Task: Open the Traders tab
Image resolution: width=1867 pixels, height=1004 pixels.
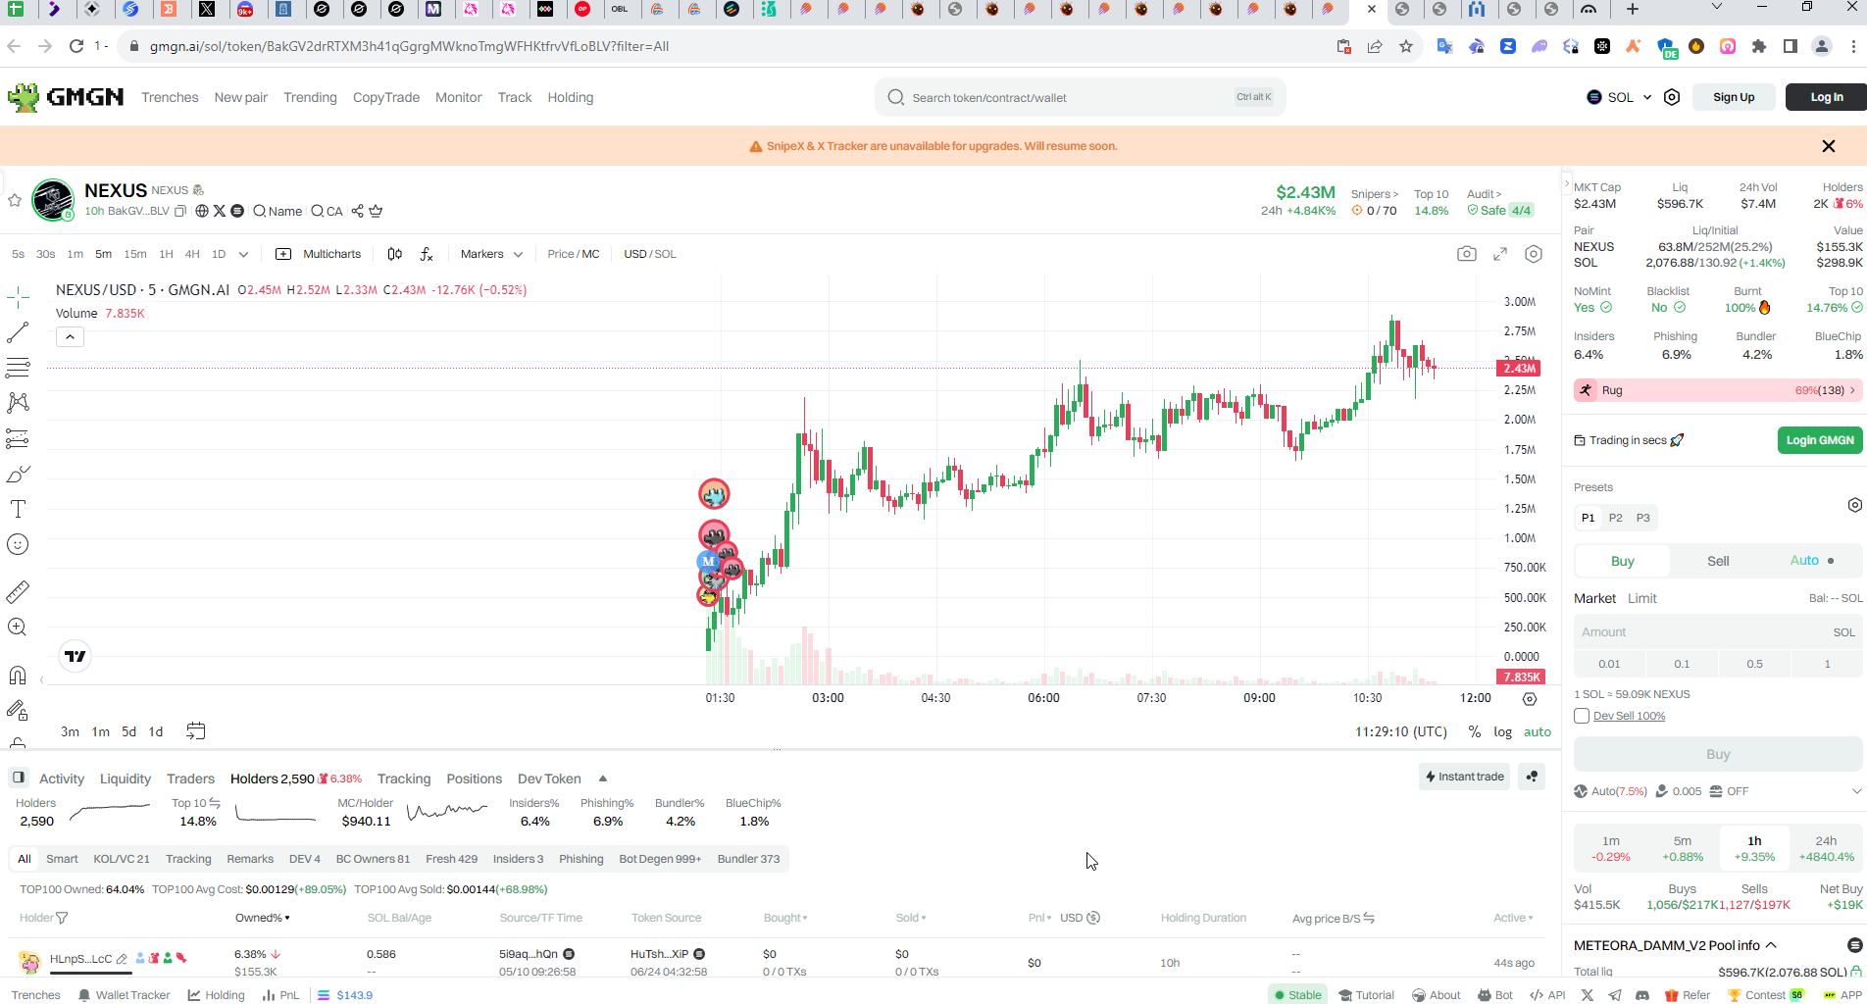Action: point(190,778)
